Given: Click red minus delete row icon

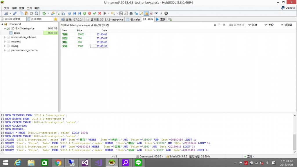Looking at the screenshot, I should pos(89,13).
